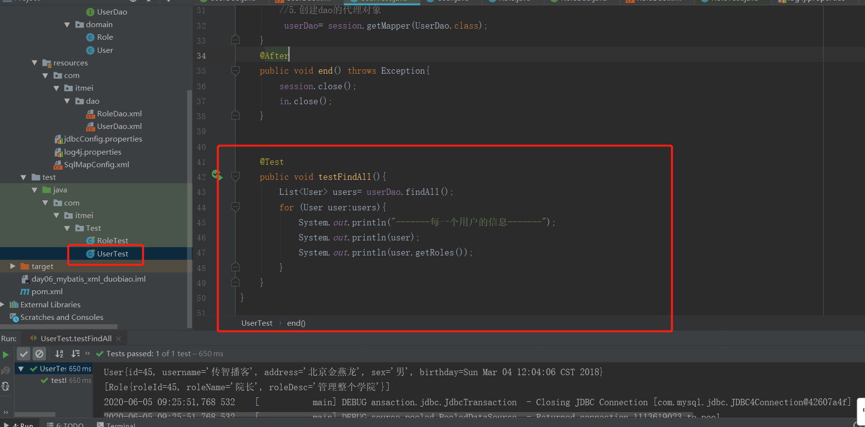
Task: Click project panel horizontal scrollbar
Action: point(59,327)
